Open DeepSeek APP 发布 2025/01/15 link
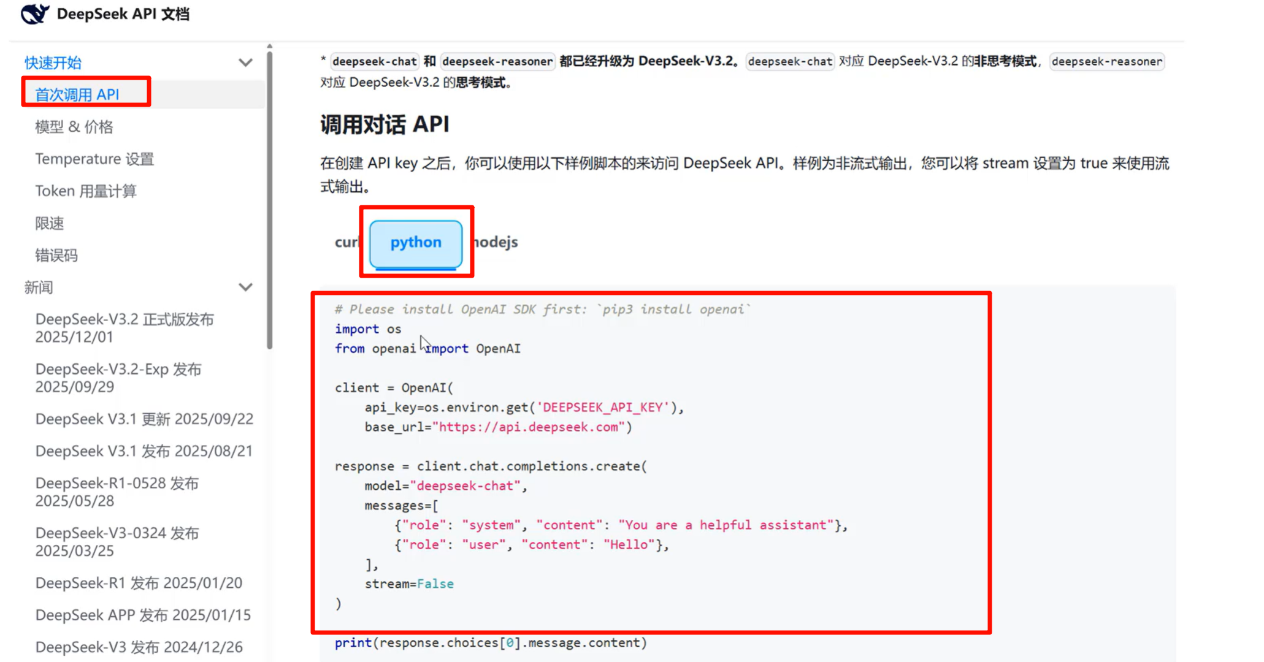 143,615
